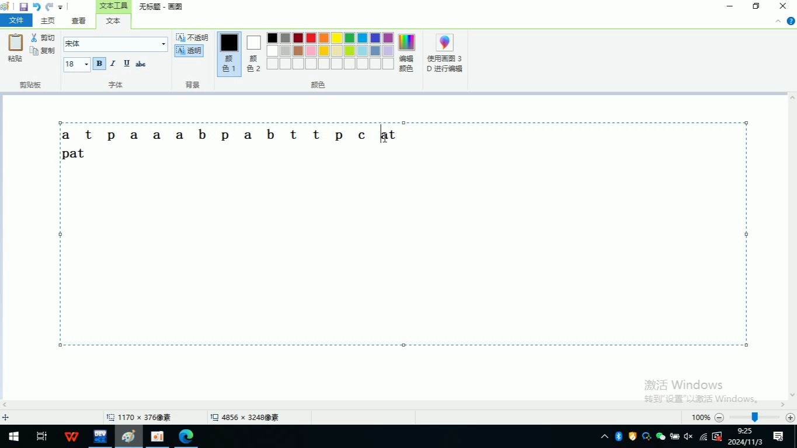Open the 宋体 font family dropdown
This screenshot has width=797, height=448.
[x=163, y=44]
